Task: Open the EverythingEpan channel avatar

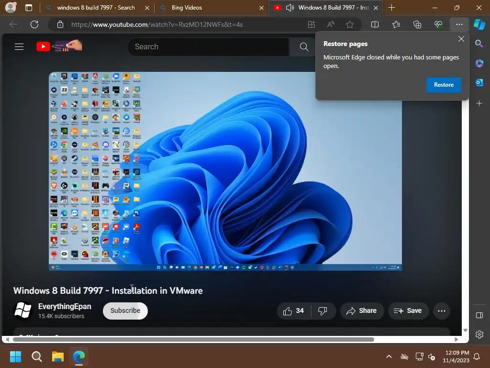Action: 23,310
